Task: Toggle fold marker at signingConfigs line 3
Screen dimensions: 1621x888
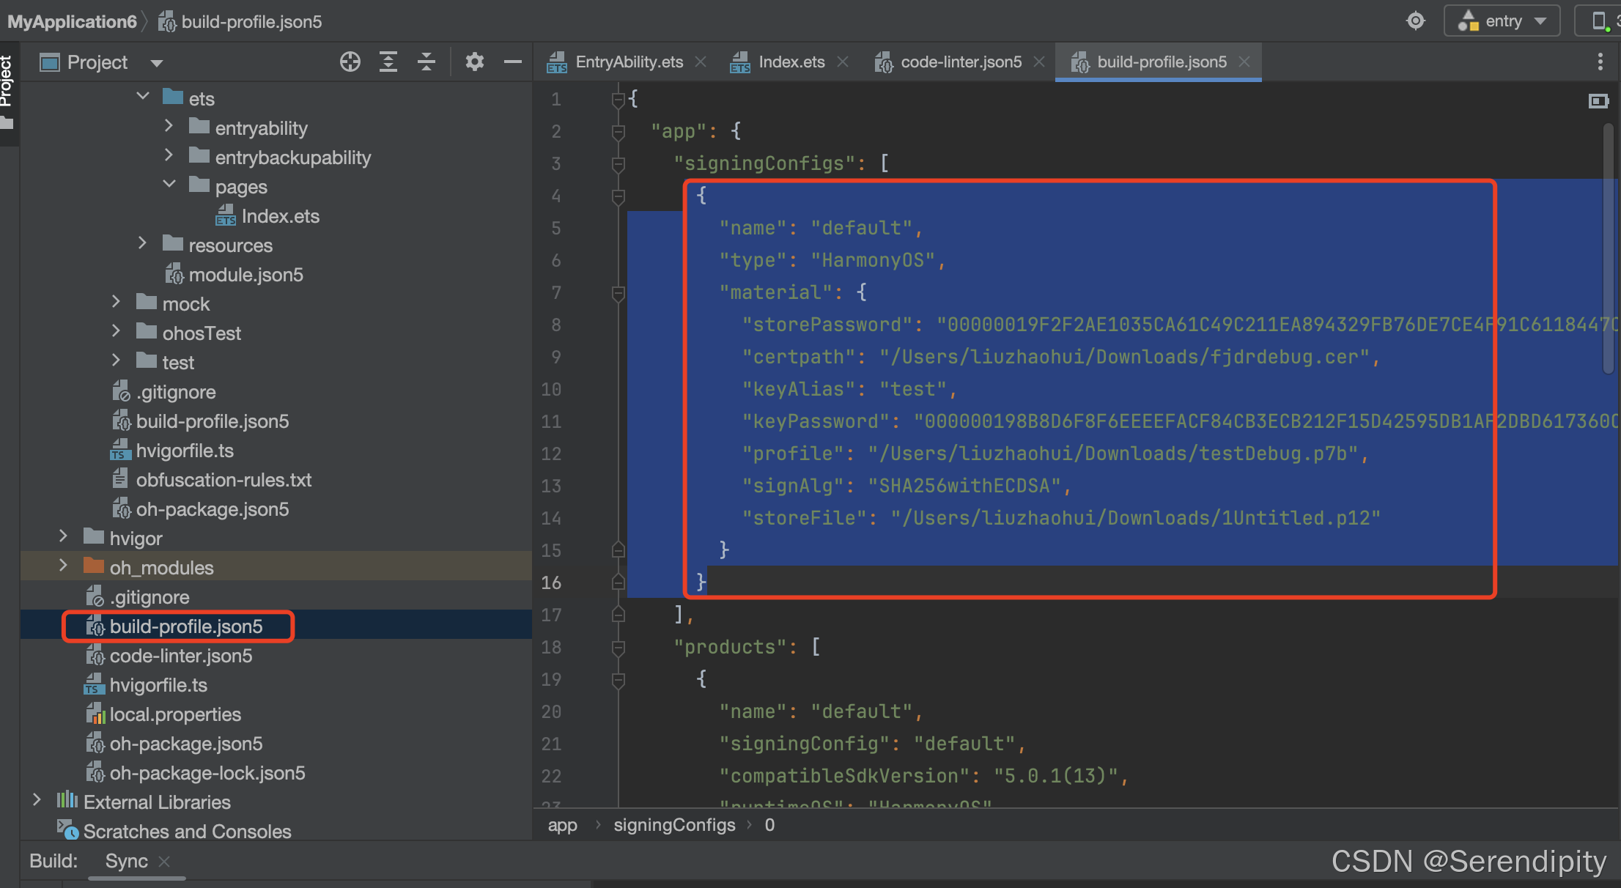Action: coord(618,164)
